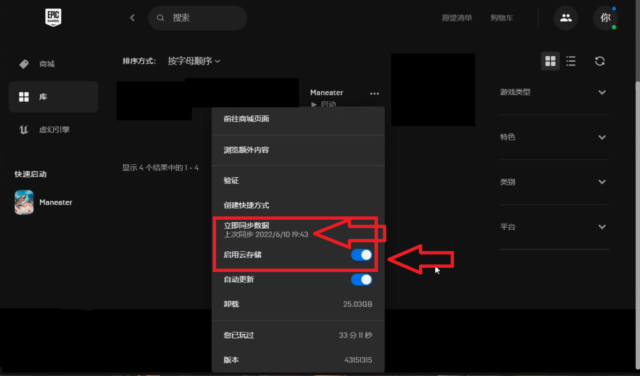Click the 搜索 input field
640x376 pixels.
pos(198,18)
